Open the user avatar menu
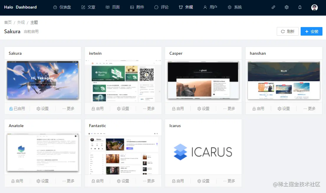The width and height of the screenshot is (326, 193). pos(314,7)
